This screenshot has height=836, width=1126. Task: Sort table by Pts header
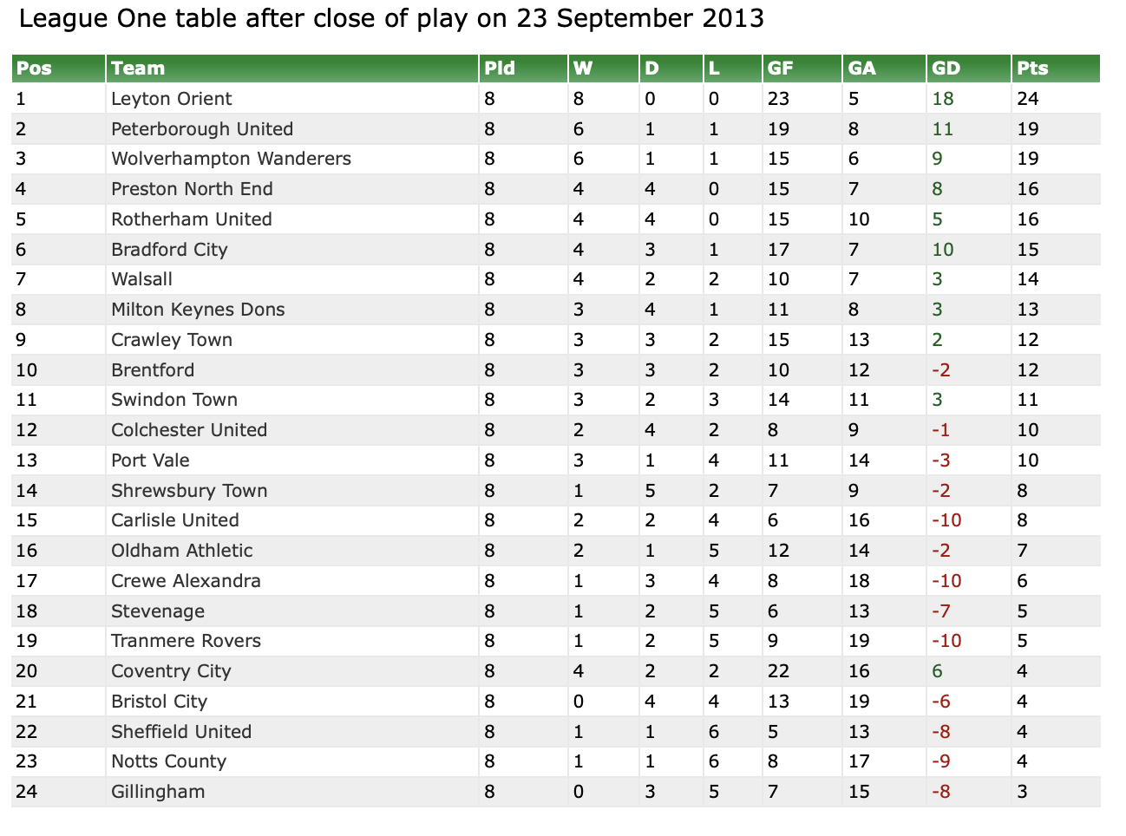tap(1032, 69)
